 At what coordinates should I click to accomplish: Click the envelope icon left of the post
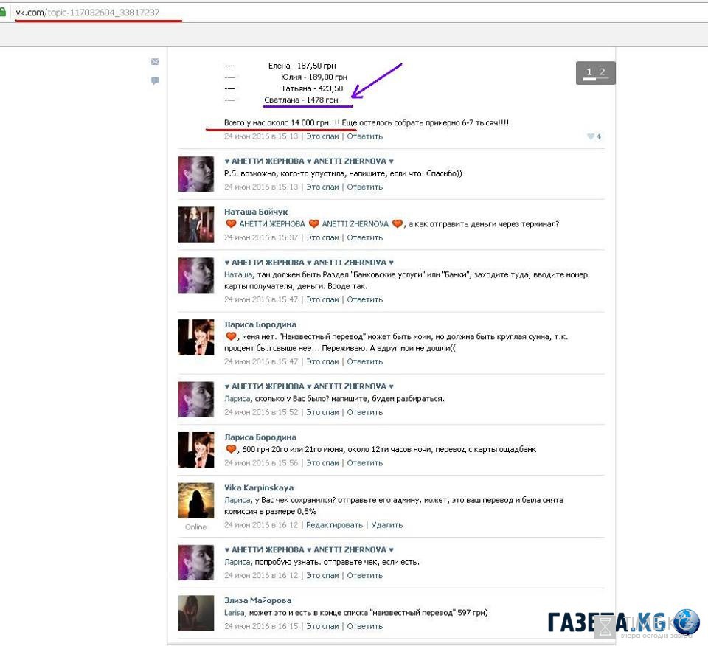click(x=155, y=62)
